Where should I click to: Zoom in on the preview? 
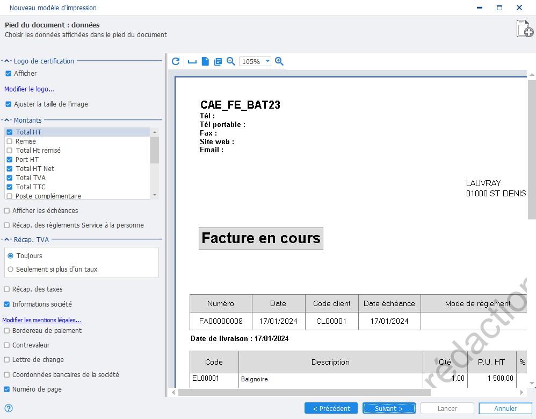[279, 61]
